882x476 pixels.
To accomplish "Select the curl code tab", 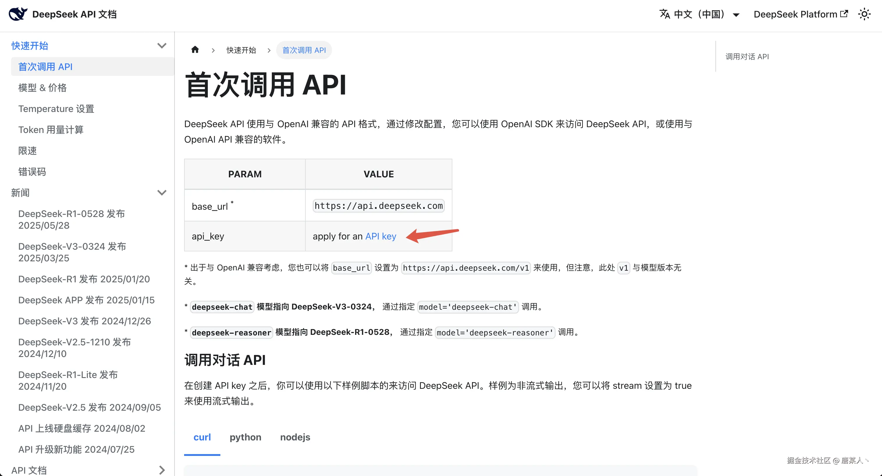I will [x=202, y=437].
